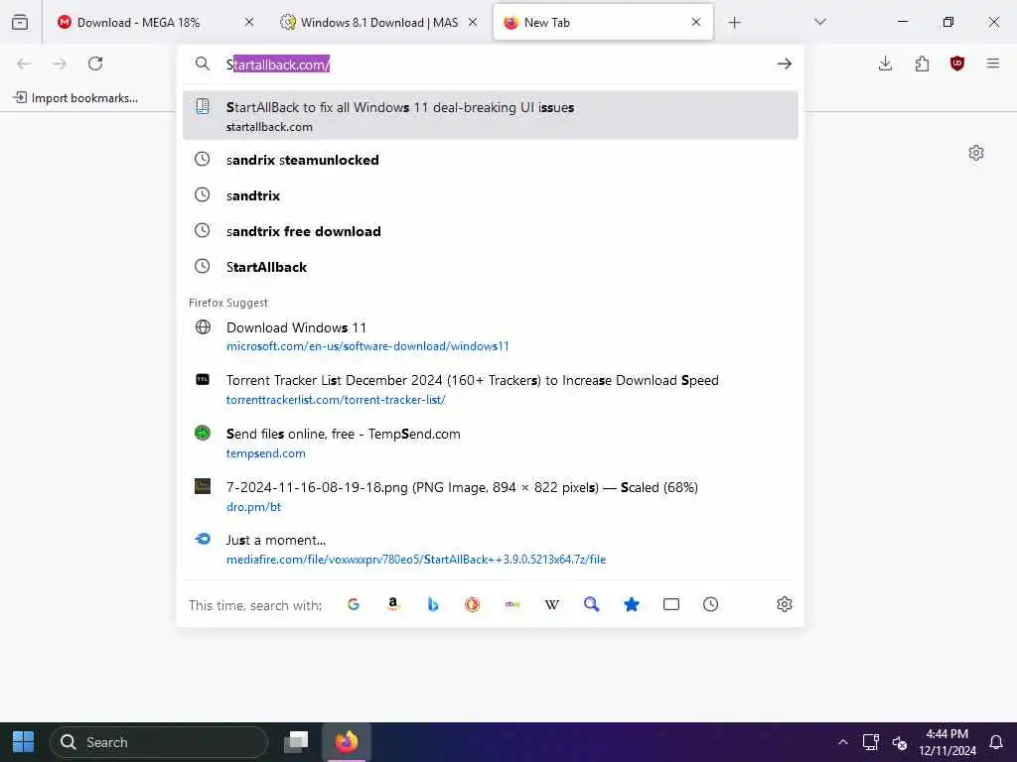Open the uBlock Origin shield icon
Screen dimensions: 1017x762
point(957,63)
